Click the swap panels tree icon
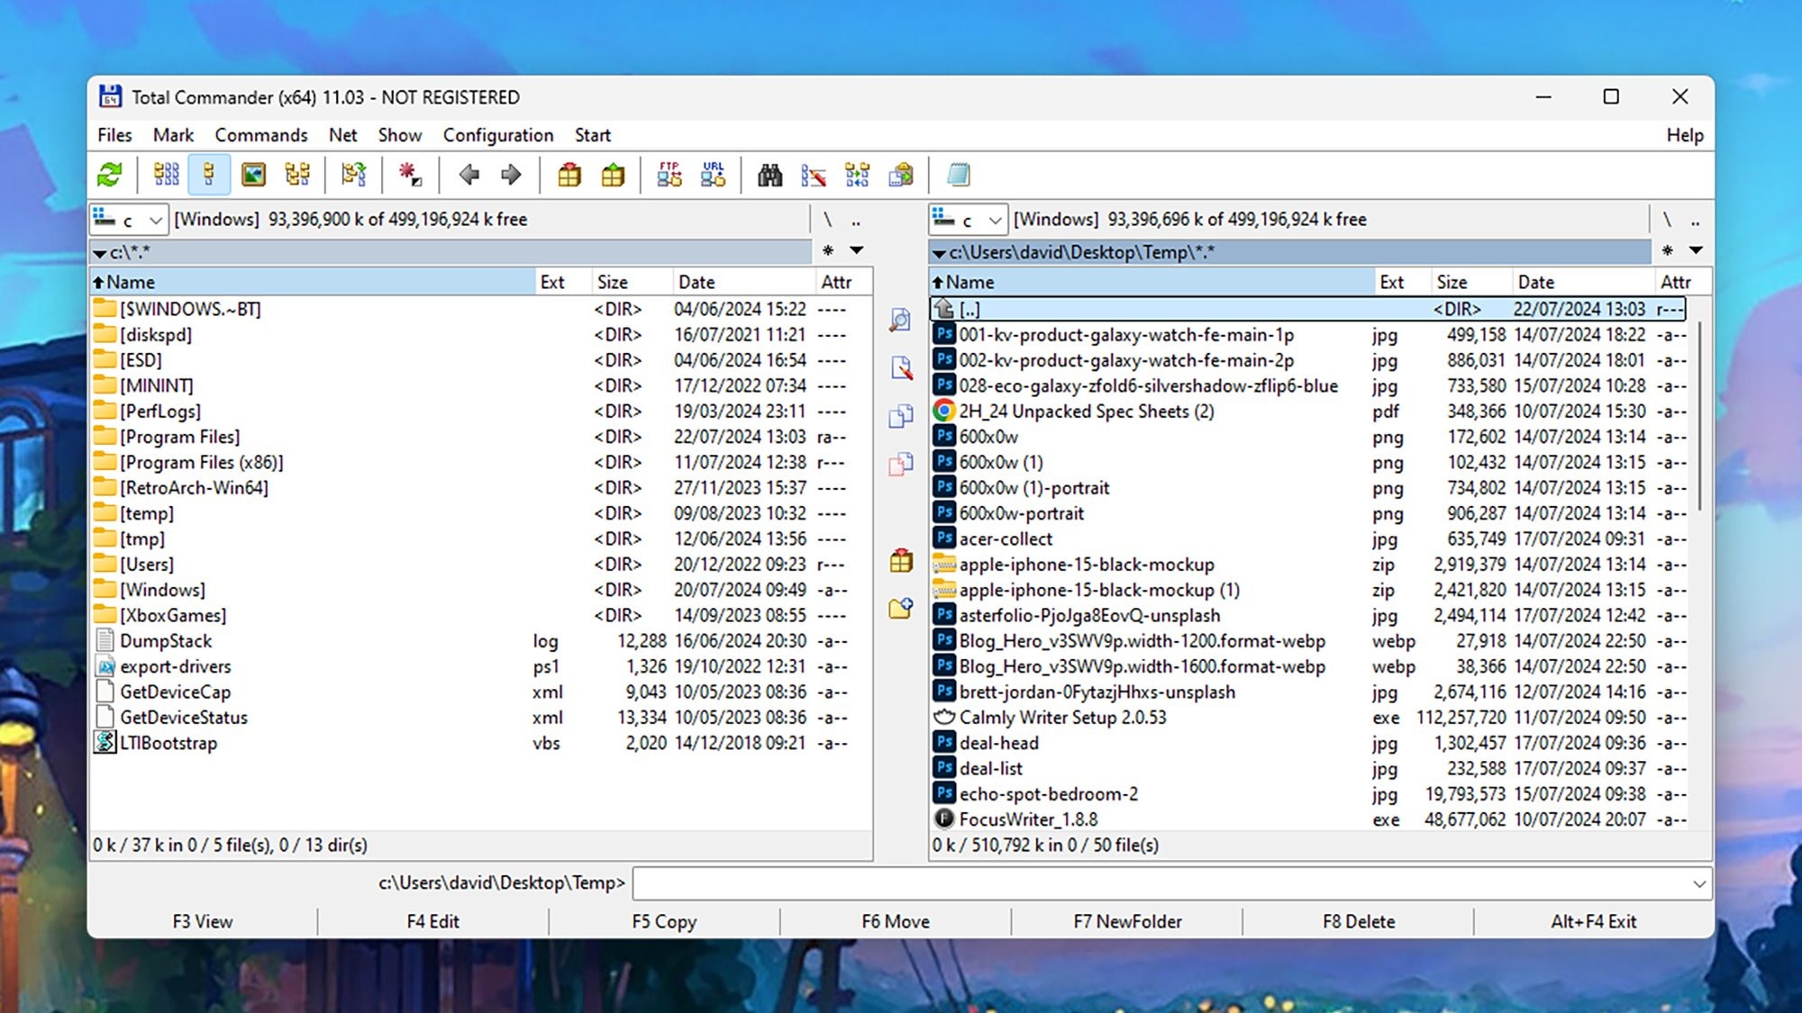1802x1013 pixels. coord(354,175)
